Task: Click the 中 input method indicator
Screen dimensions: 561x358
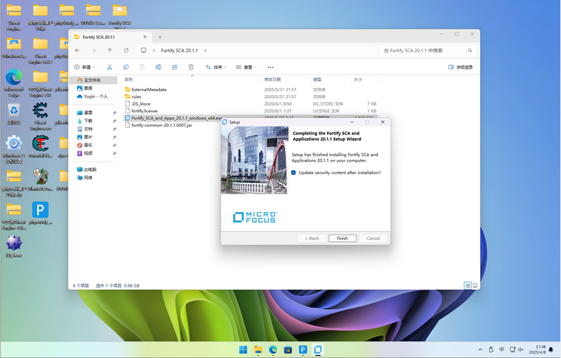Action: (x=502, y=349)
